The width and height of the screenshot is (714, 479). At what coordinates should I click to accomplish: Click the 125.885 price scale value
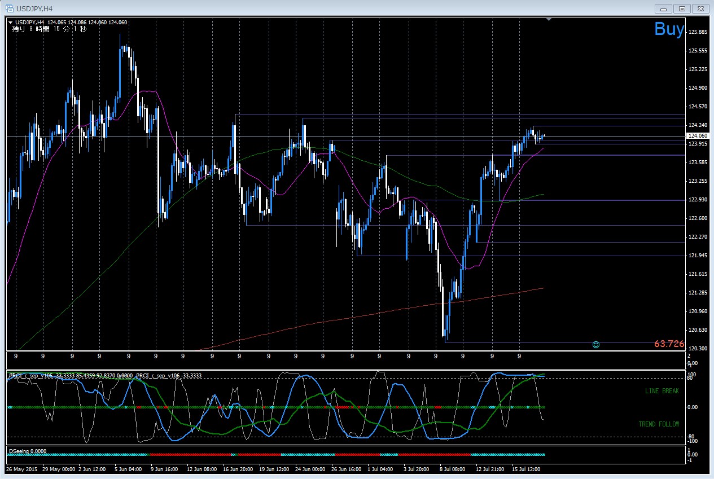[698, 32]
